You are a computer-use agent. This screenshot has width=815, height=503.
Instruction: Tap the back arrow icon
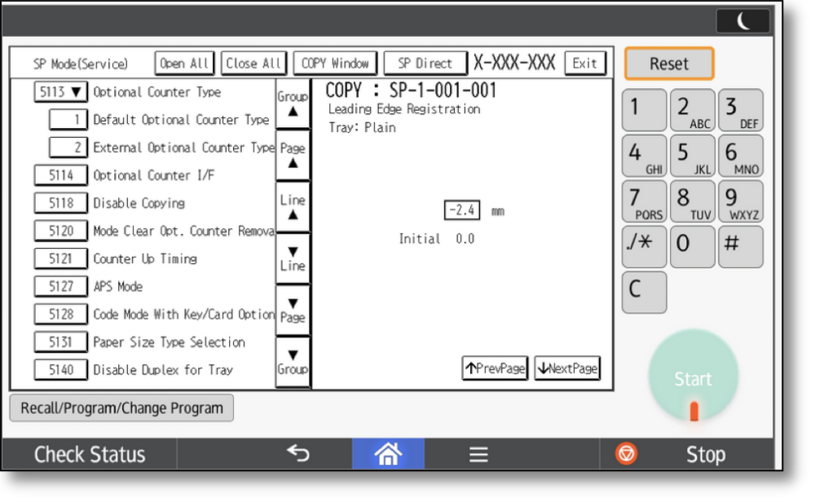click(x=298, y=453)
